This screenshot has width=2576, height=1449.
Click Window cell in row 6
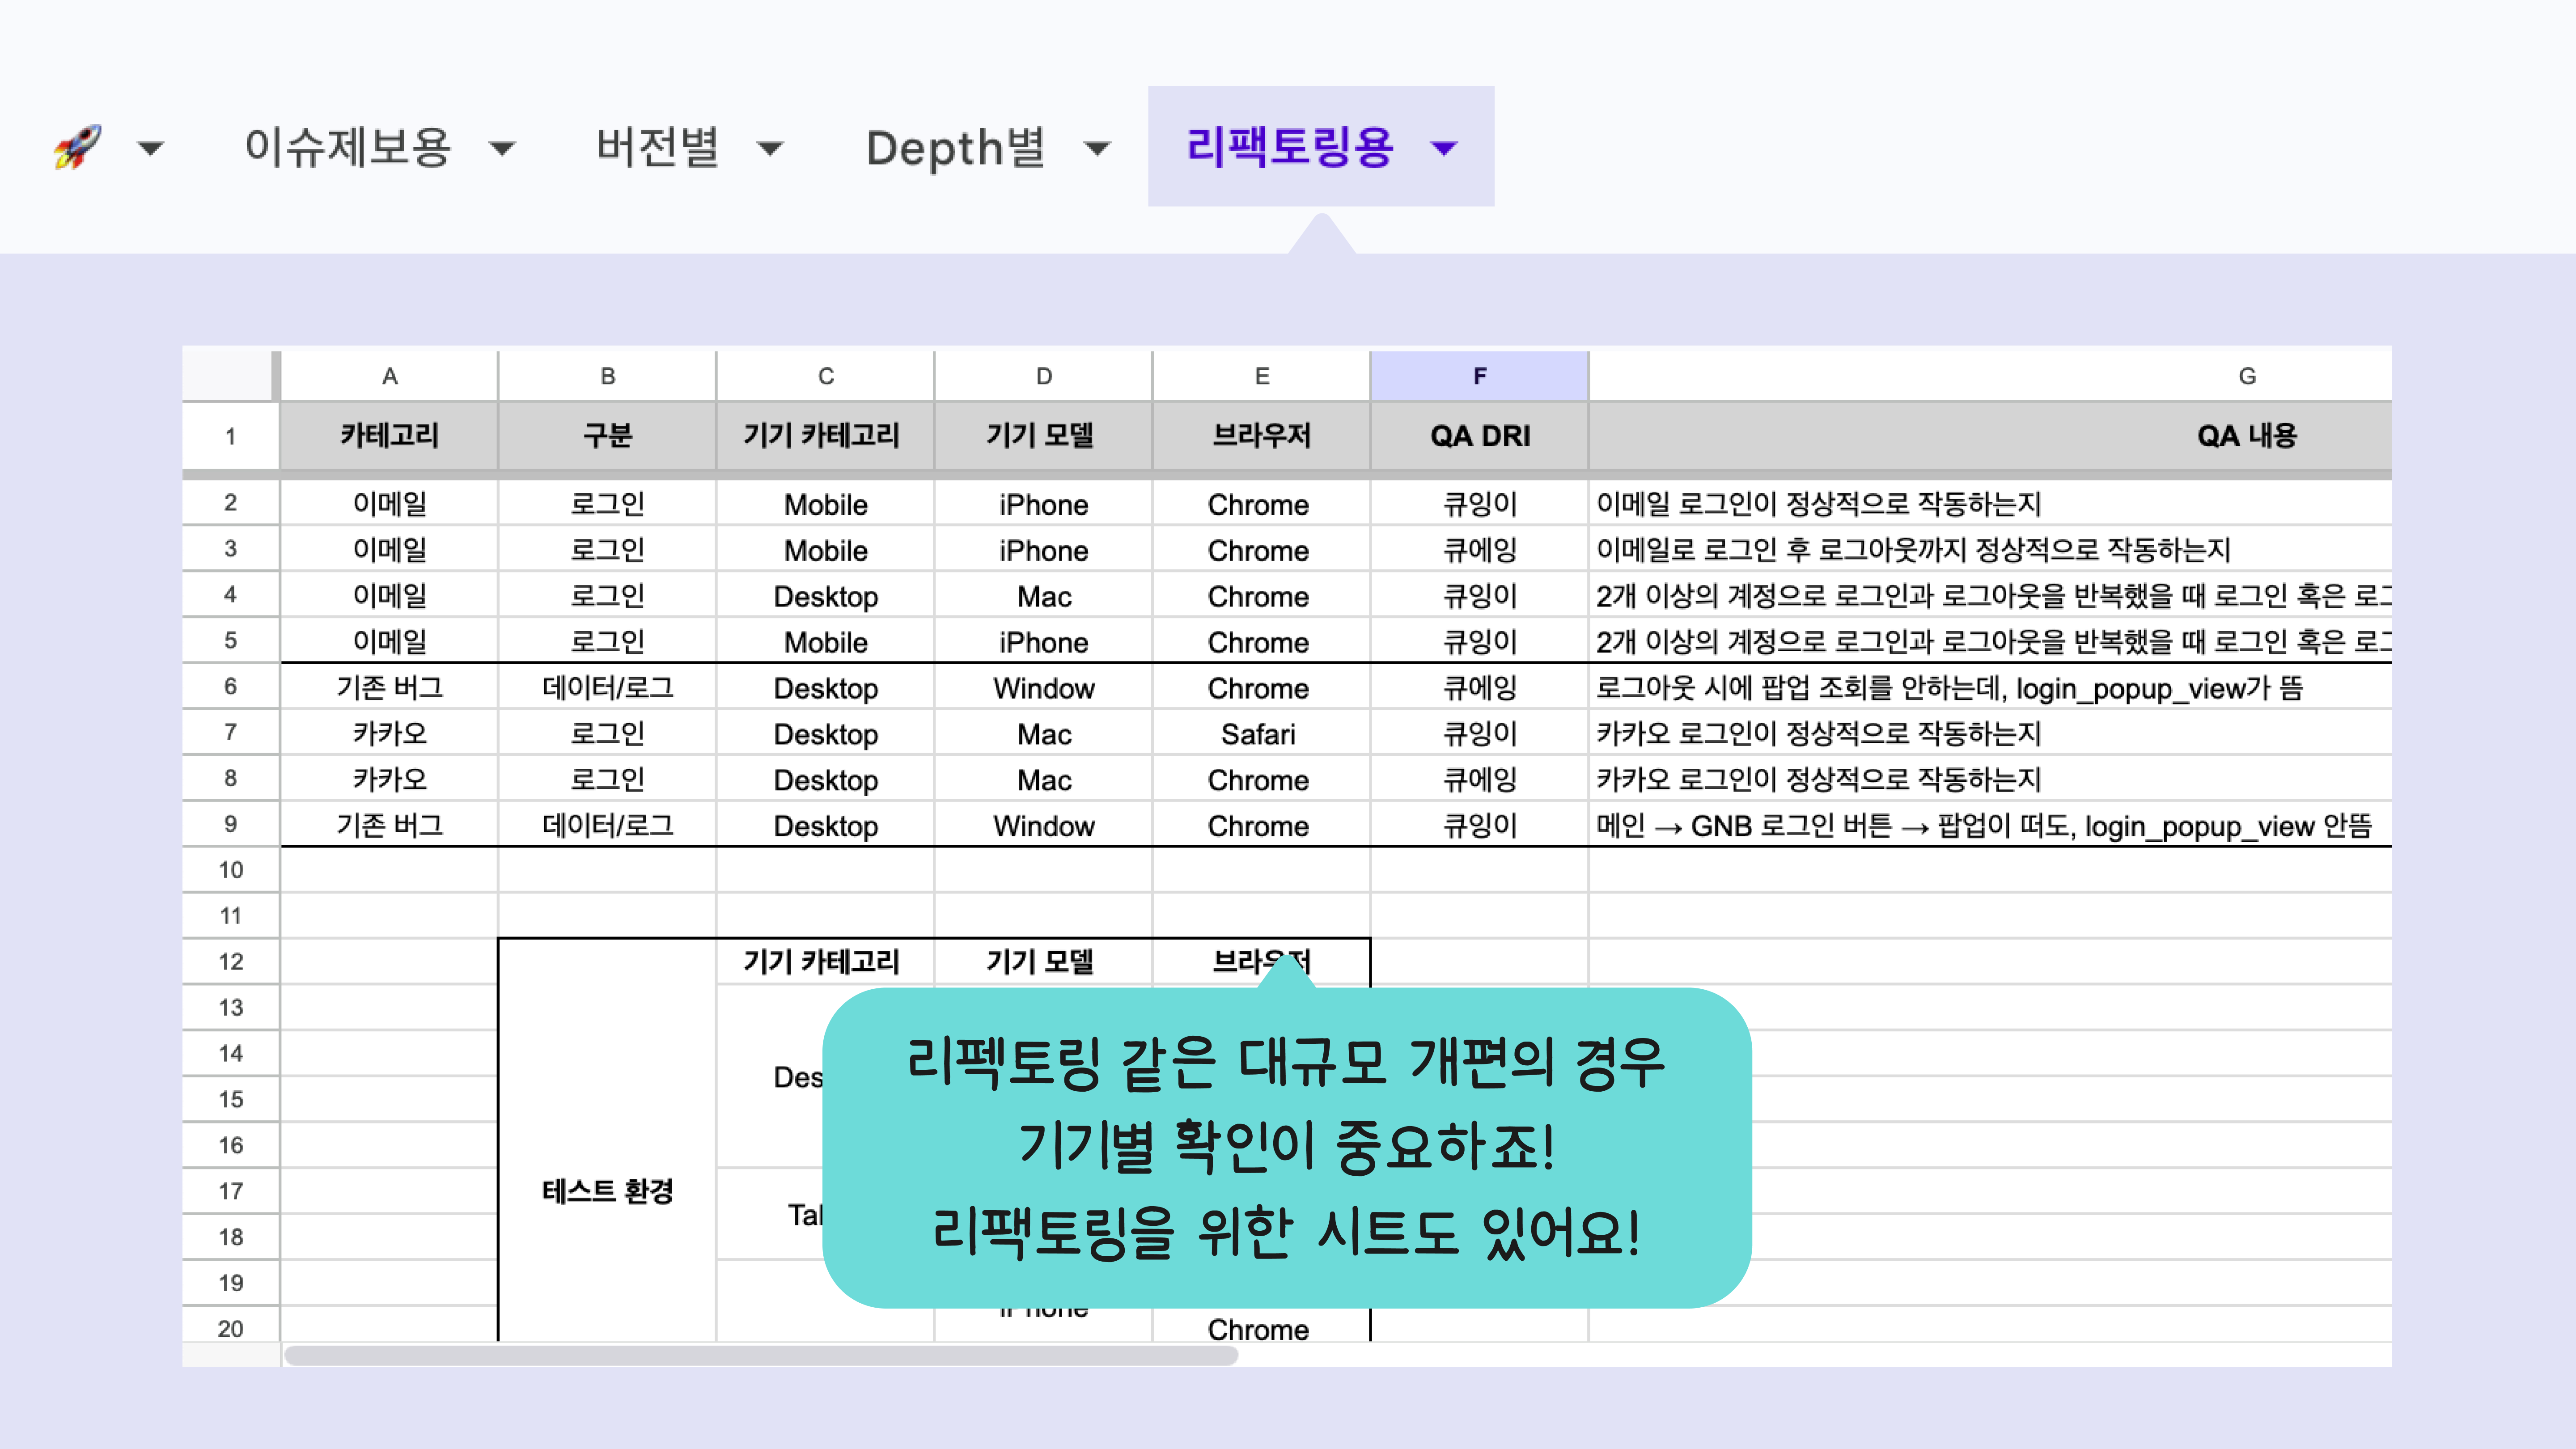click(1043, 688)
